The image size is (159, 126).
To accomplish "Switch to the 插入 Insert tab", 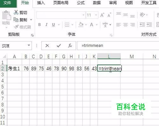I will pos(41,3).
